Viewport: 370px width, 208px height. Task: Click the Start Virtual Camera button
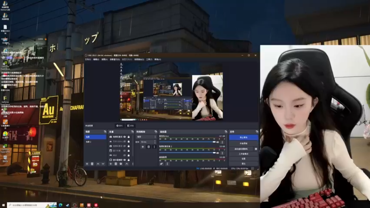click(241, 149)
